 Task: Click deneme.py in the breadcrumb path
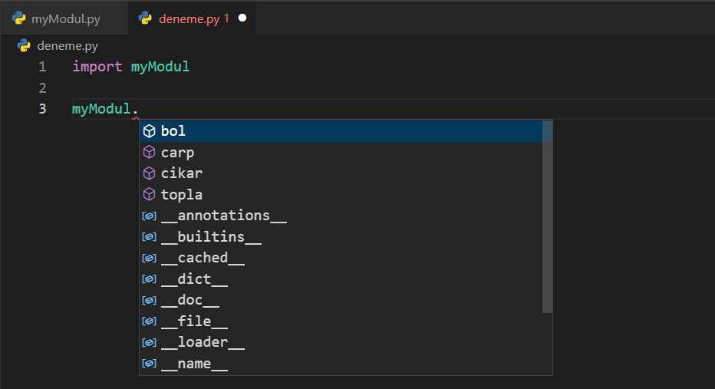[x=68, y=46]
